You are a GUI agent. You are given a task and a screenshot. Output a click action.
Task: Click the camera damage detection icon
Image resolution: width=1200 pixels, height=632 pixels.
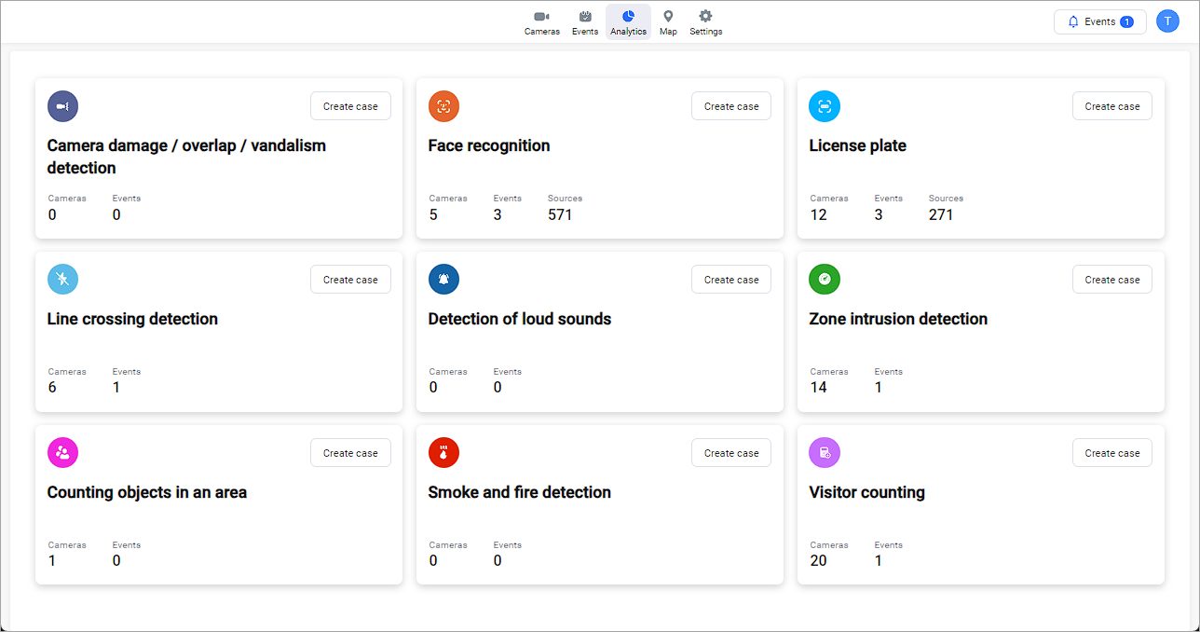(x=62, y=106)
